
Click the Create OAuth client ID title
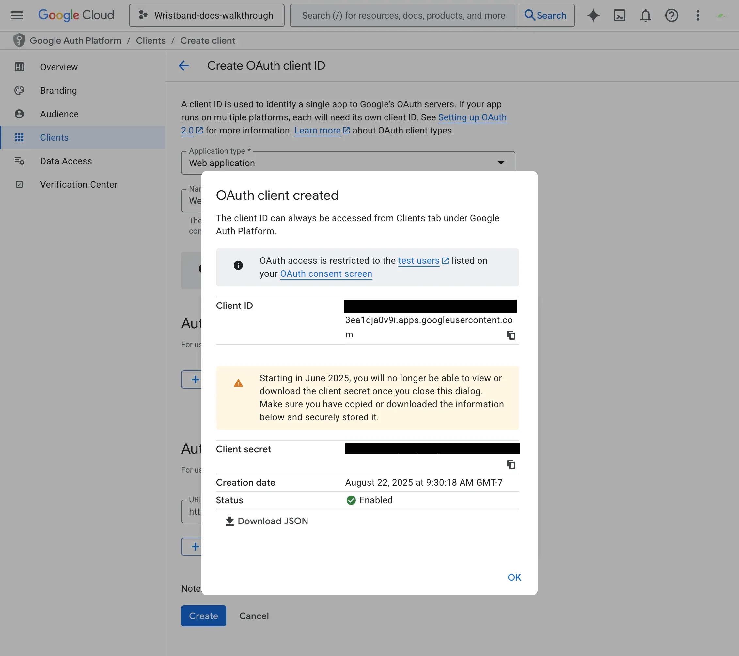pyautogui.click(x=266, y=65)
